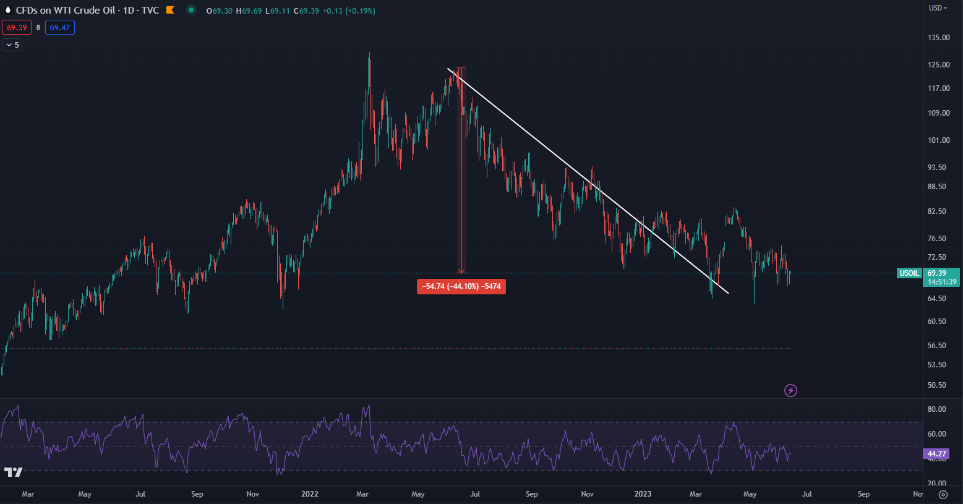Screen dimensions: 963x504
Task: Click the TradingView logo in RSI pane
Action: (x=14, y=472)
